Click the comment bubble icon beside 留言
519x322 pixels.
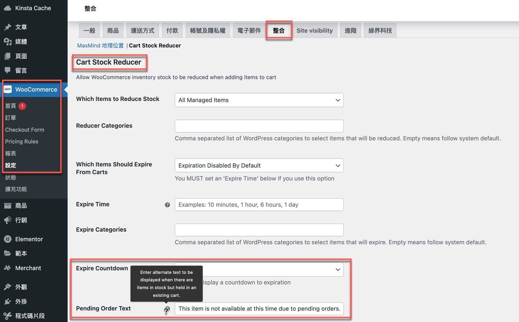tap(7, 70)
